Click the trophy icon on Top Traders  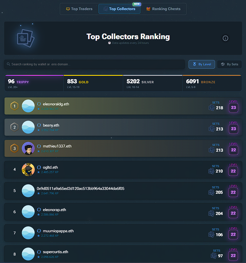[68, 9]
